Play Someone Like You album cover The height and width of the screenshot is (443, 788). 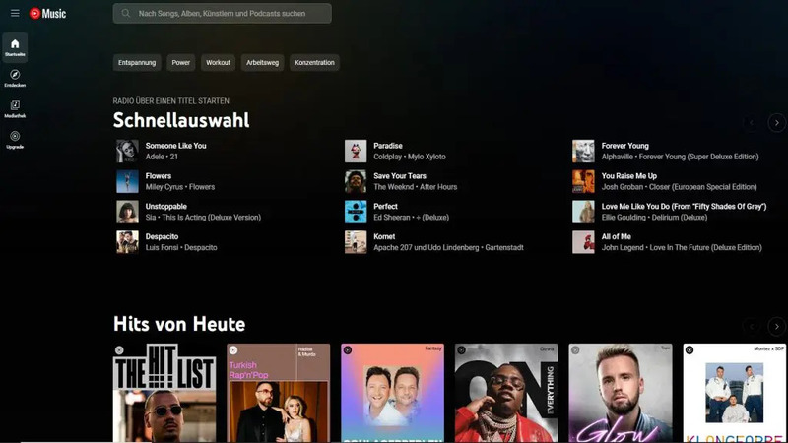(127, 152)
